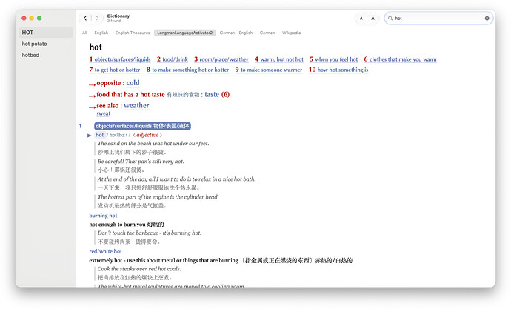The height and width of the screenshot is (309, 511).
Task: Switch to the LongmanLanguageActivator2 tab
Action: tap(185, 33)
